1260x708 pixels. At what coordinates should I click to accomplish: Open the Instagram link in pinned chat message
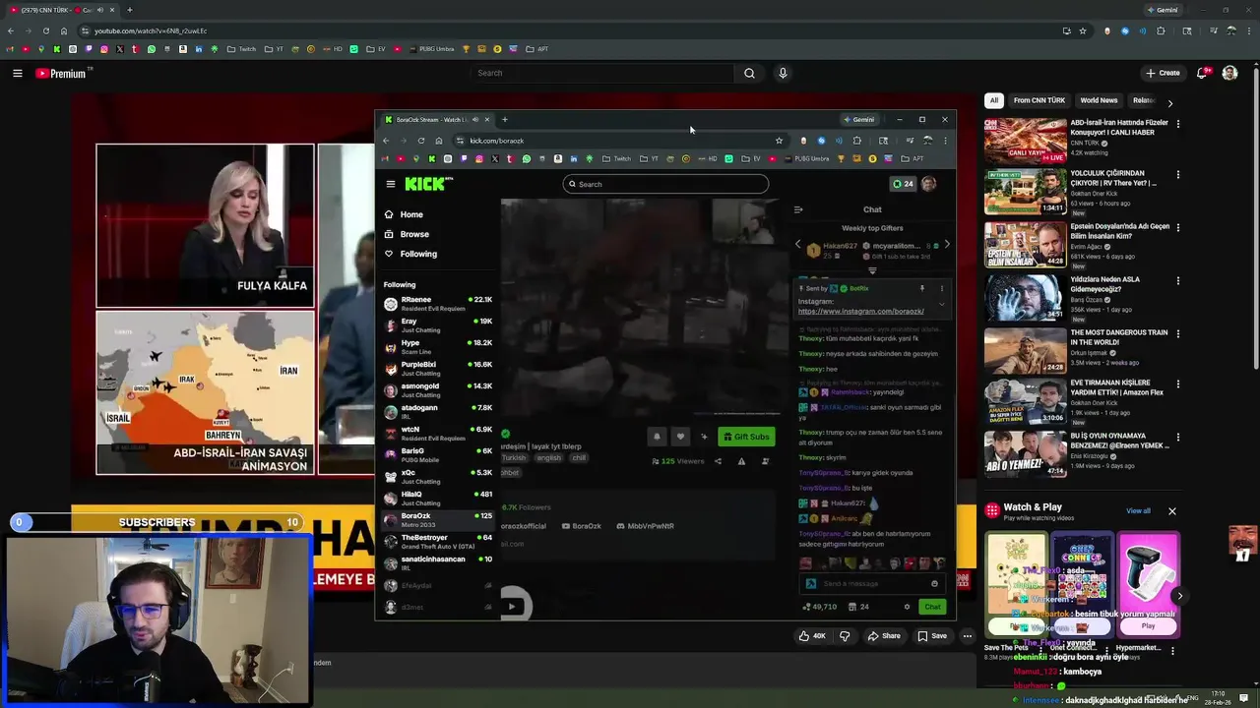tap(860, 312)
